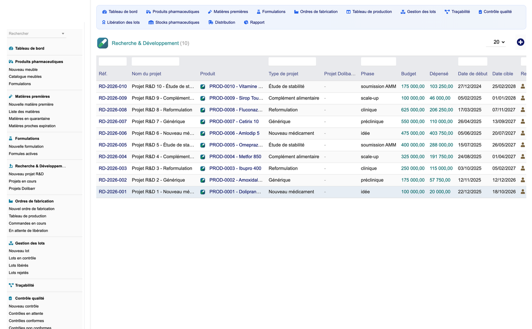Click the Stocks pharmaceutiques warehouse icon
Viewport: 532px width, 329px height.
[151, 23]
